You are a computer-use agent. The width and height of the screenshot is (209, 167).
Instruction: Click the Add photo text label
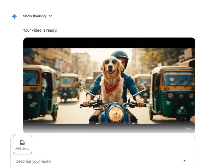pos(22,148)
